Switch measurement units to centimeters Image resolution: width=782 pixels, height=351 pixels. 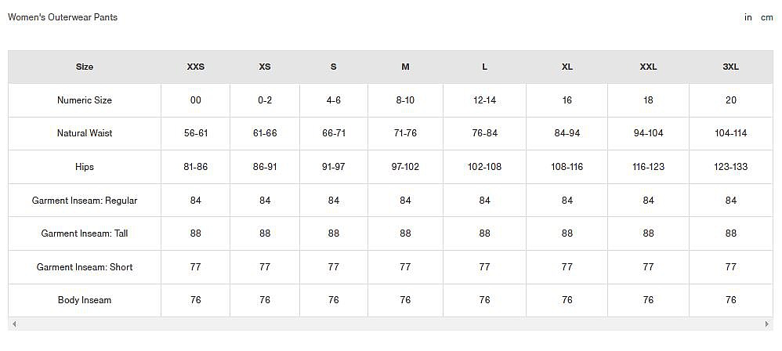point(766,17)
